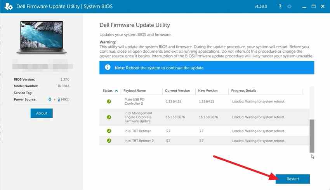
Task: Click the Progress Details column header
Action: [243, 91]
